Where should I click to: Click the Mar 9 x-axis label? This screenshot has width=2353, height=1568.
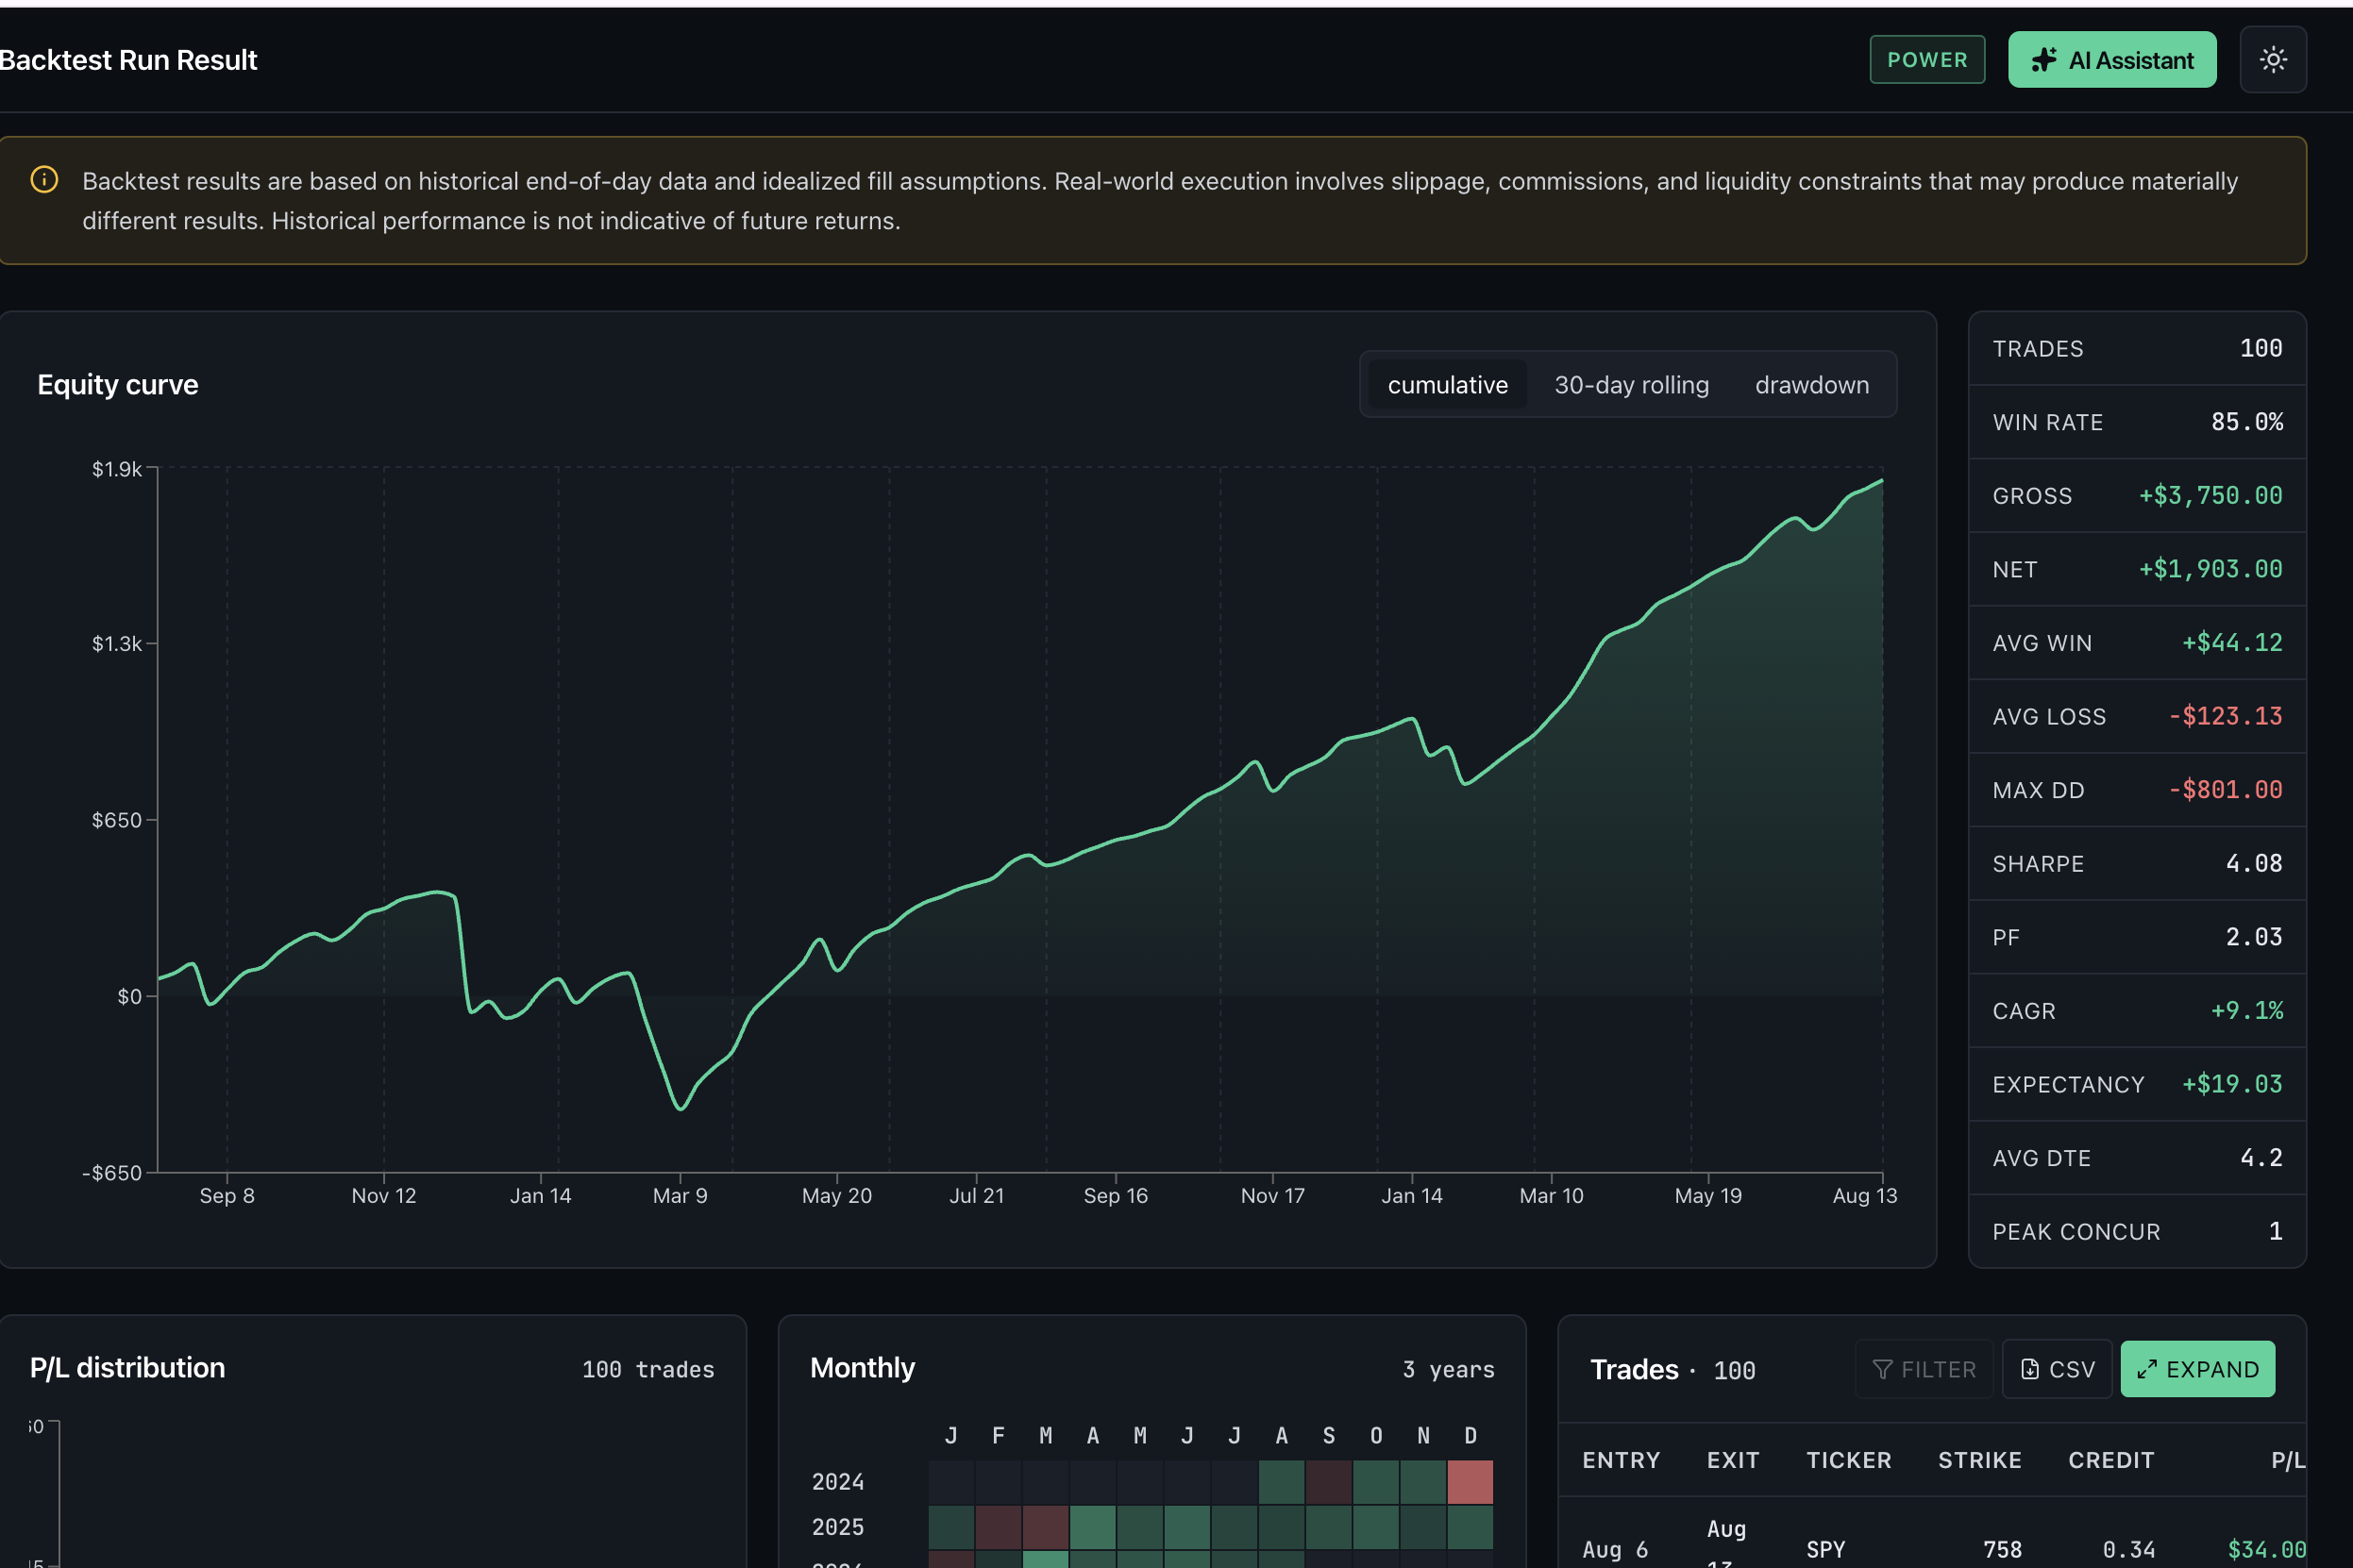[681, 1195]
